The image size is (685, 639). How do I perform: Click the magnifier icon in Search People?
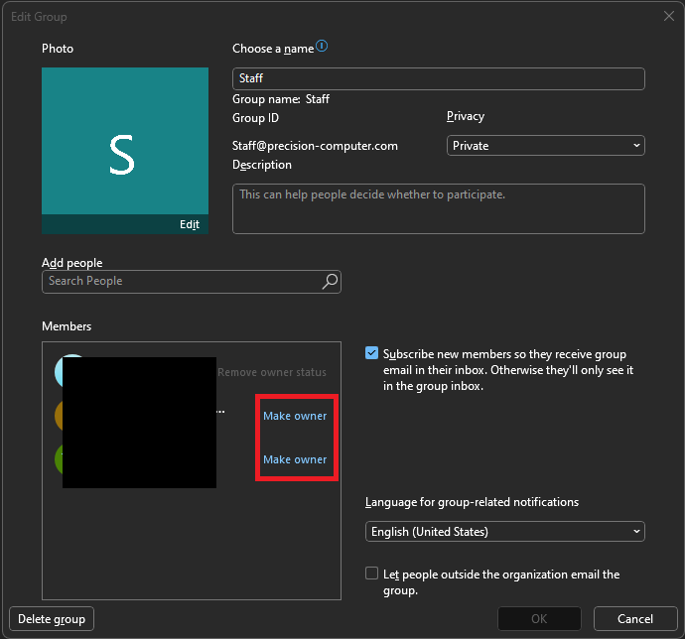click(330, 282)
